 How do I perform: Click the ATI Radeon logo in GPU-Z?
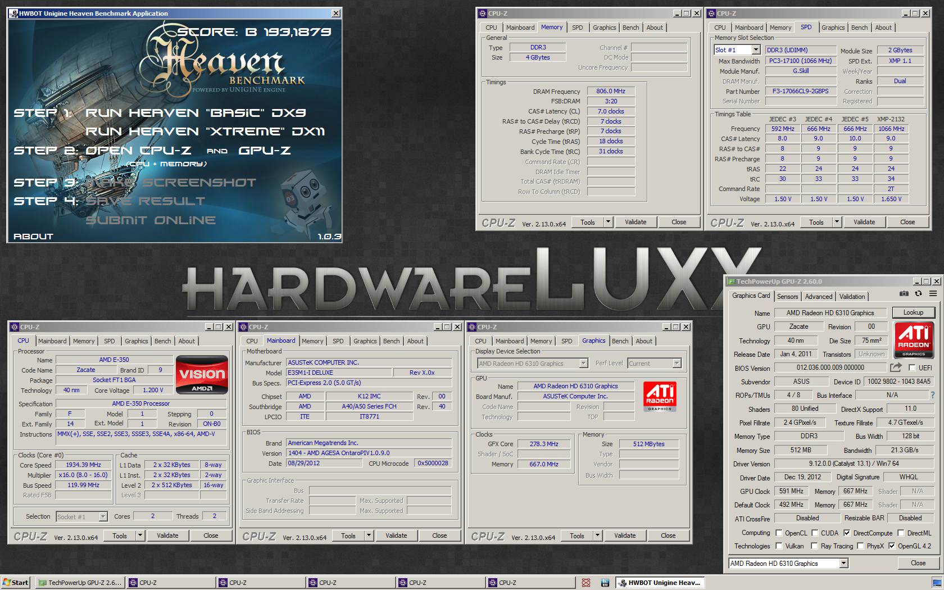[914, 339]
